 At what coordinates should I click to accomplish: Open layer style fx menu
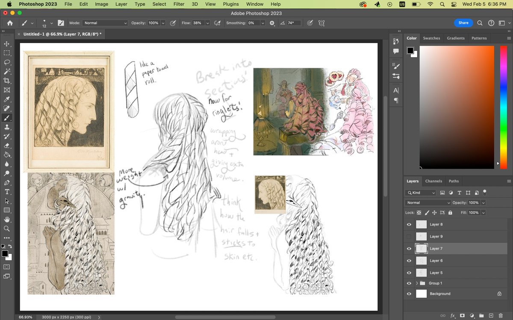(x=452, y=315)
